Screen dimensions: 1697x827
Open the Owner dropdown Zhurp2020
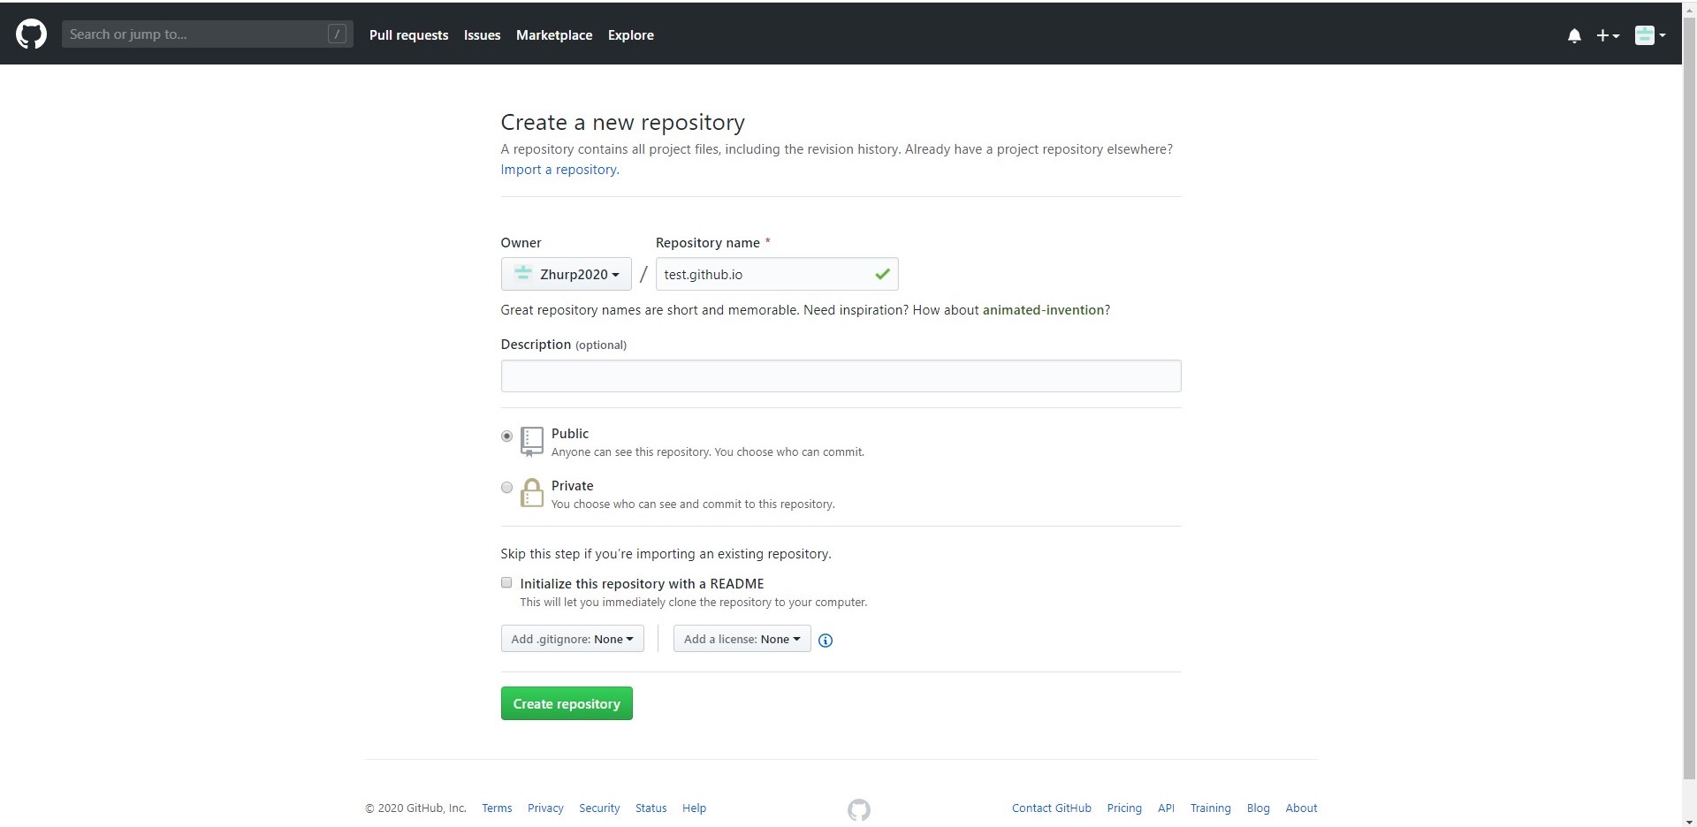click(567, 274)
